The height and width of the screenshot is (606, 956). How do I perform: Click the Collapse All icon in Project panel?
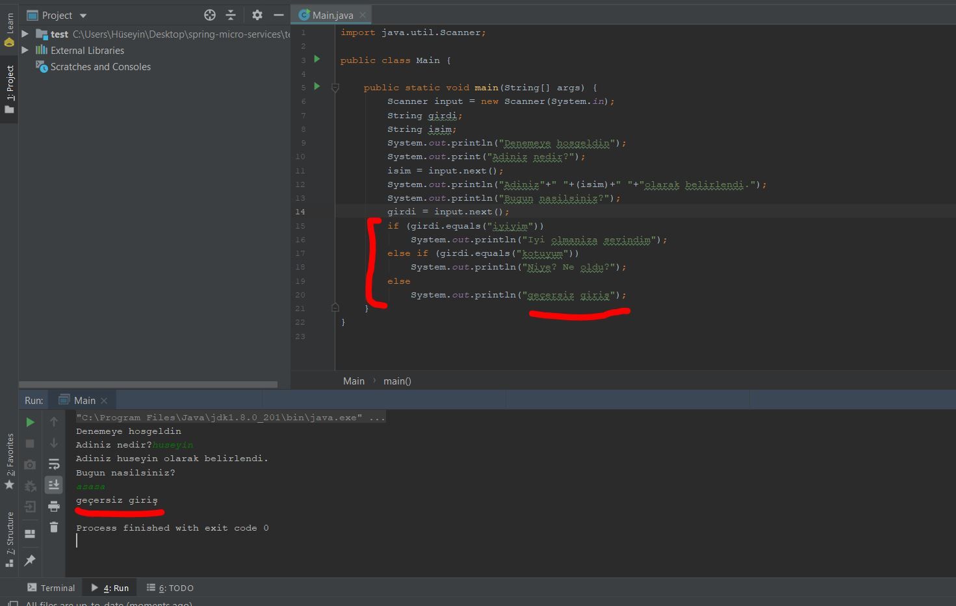[x=231, y=15]
